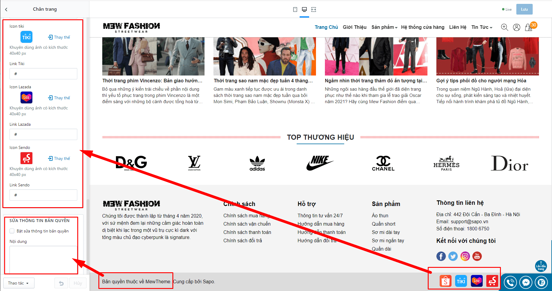
Task: Open the Messenger chat floating button
Action: point(526,282)
